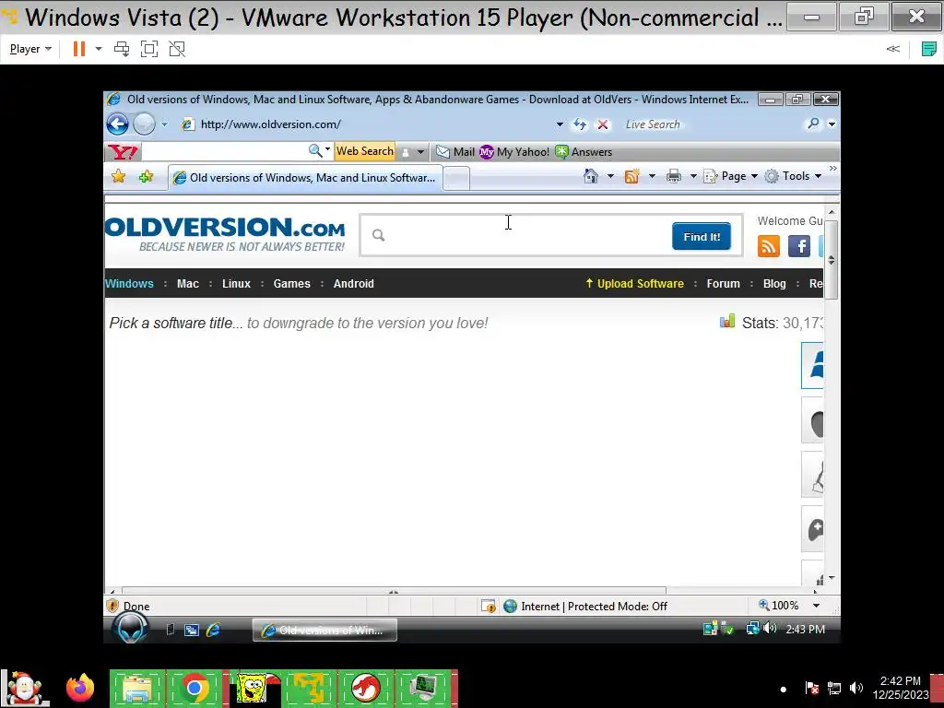Select Mac in the site navigation
Screen dimensions: 944x708
[188, 284]
